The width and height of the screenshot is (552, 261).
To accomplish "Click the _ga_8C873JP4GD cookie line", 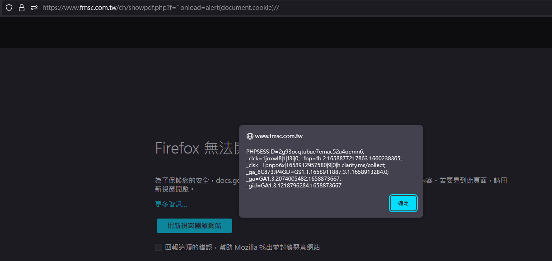I will click(317, 172).
